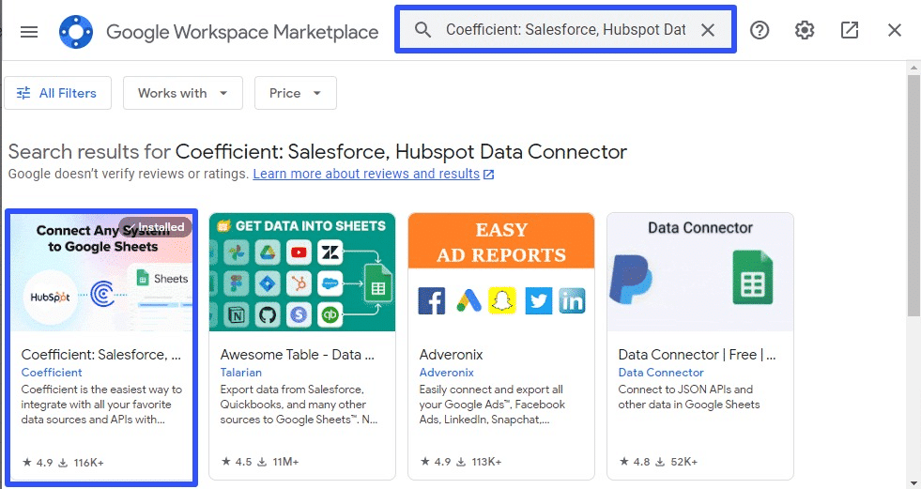Open Learn more about reviews and results link
Viewport: 921px width, 489px height.
coord(366,174)
